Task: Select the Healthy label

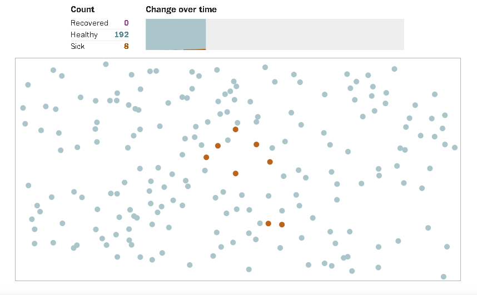Action: 84,34
